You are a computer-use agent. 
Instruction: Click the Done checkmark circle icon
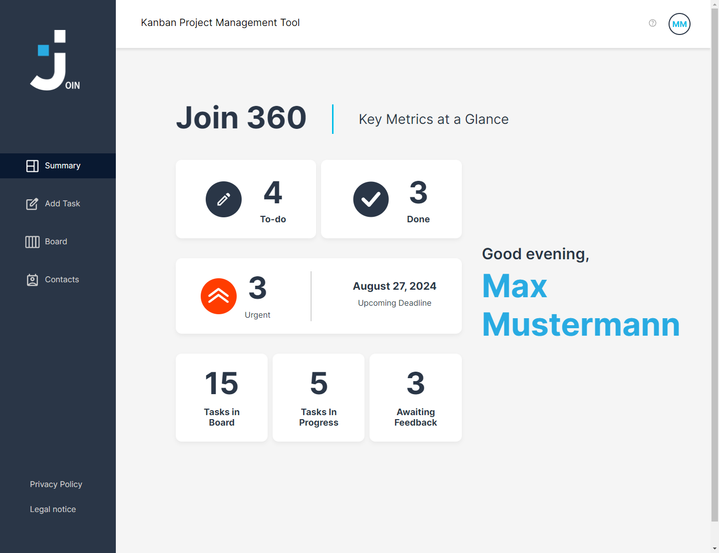[371, 199]
